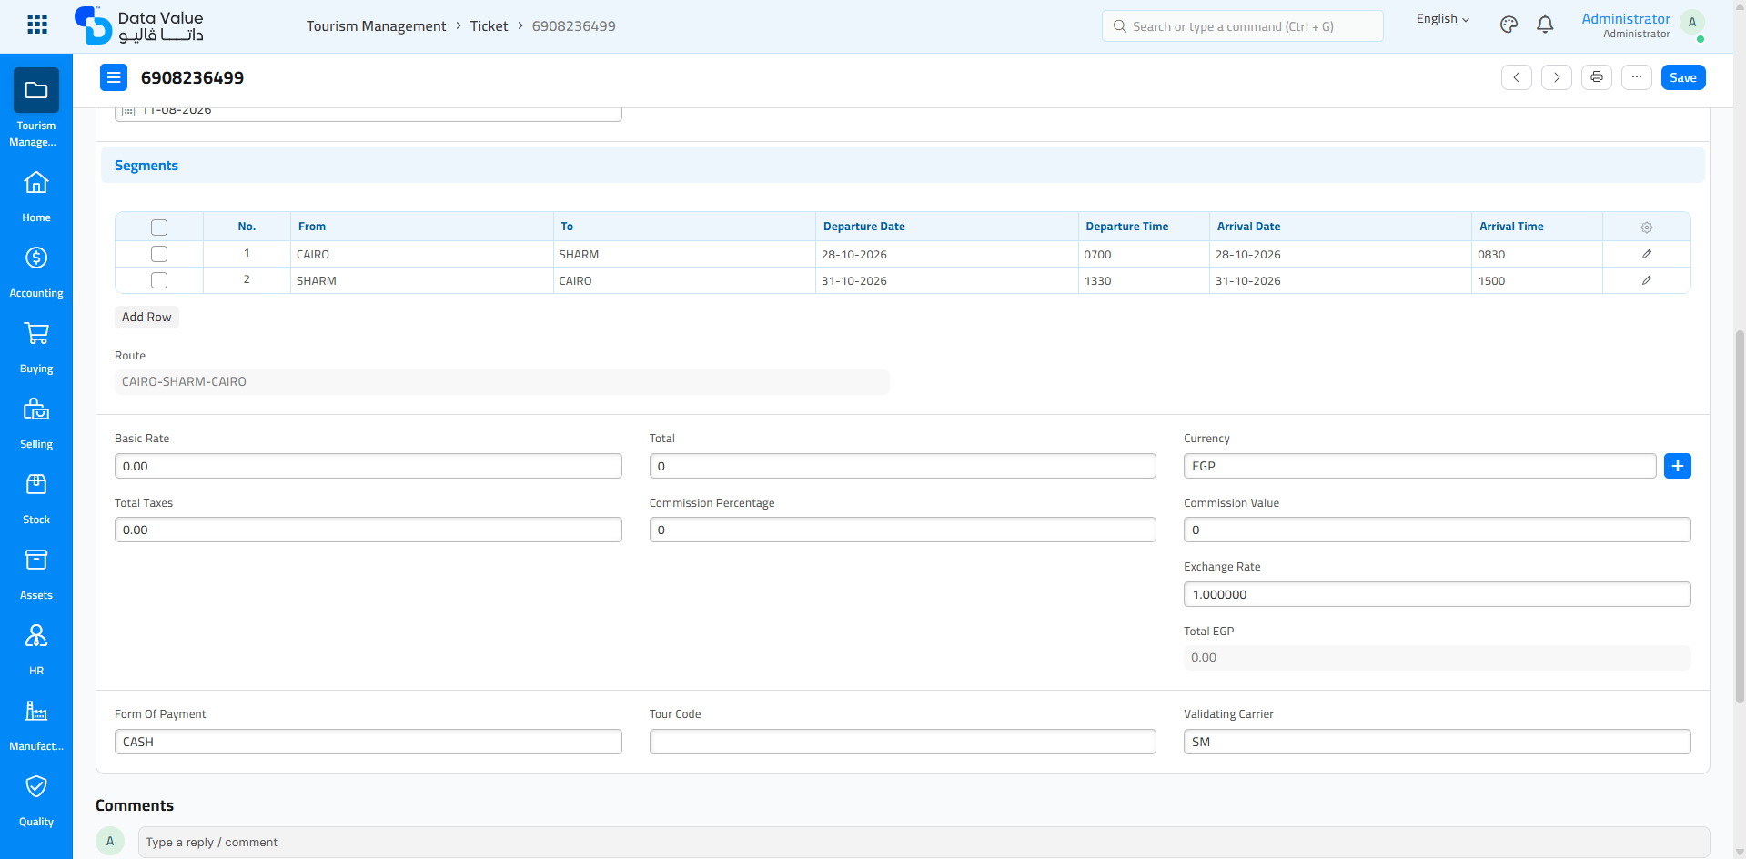Collapse the Segments section header
Image resolution: width=1746 pixels, height=859 pixels.
903,166
